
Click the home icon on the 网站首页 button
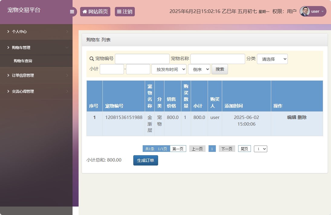tap(84, 11)
